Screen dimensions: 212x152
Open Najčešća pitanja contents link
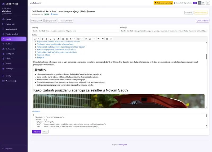pyautogui.click(x=43, y=55)
